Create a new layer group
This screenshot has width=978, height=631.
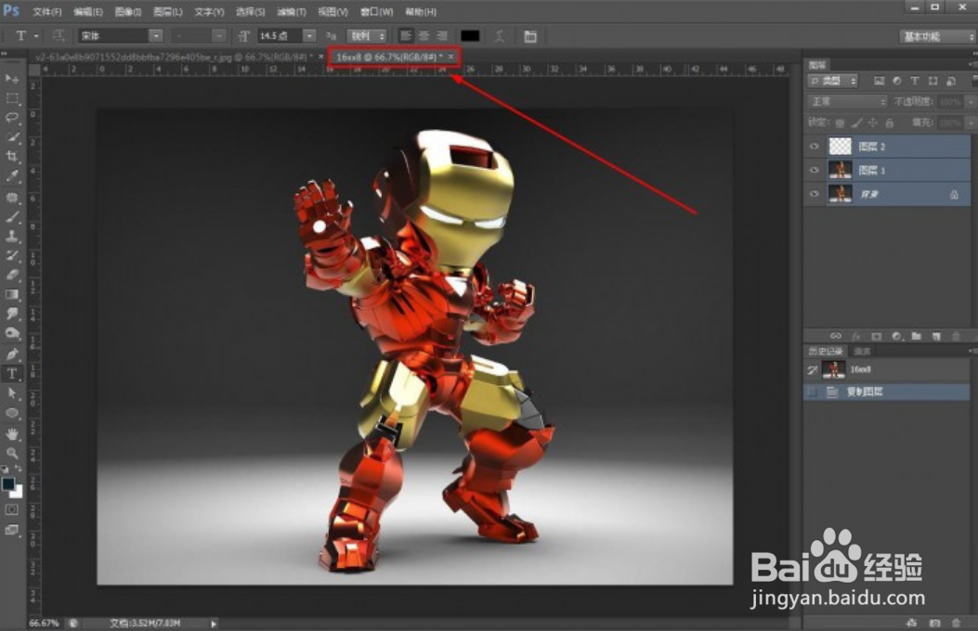click(x=917, y=336)
